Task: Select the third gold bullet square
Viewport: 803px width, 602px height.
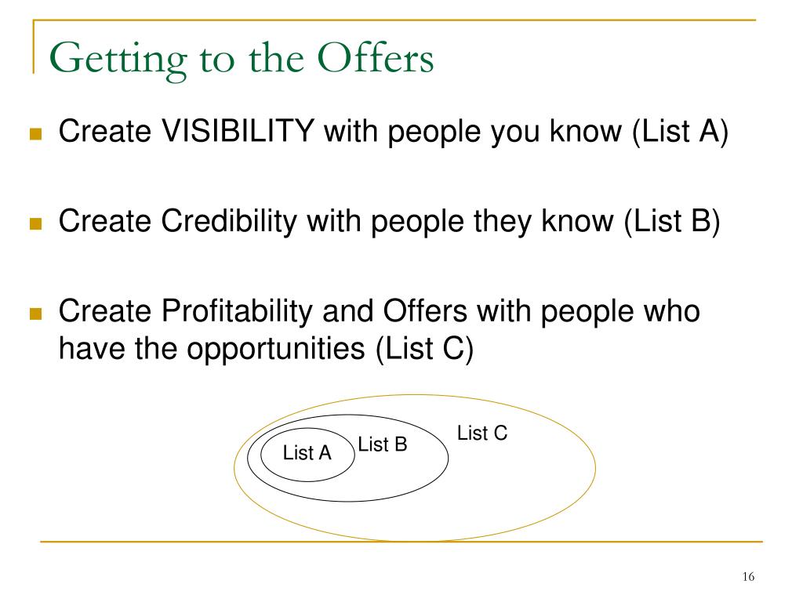Action: tap(35, 314)
